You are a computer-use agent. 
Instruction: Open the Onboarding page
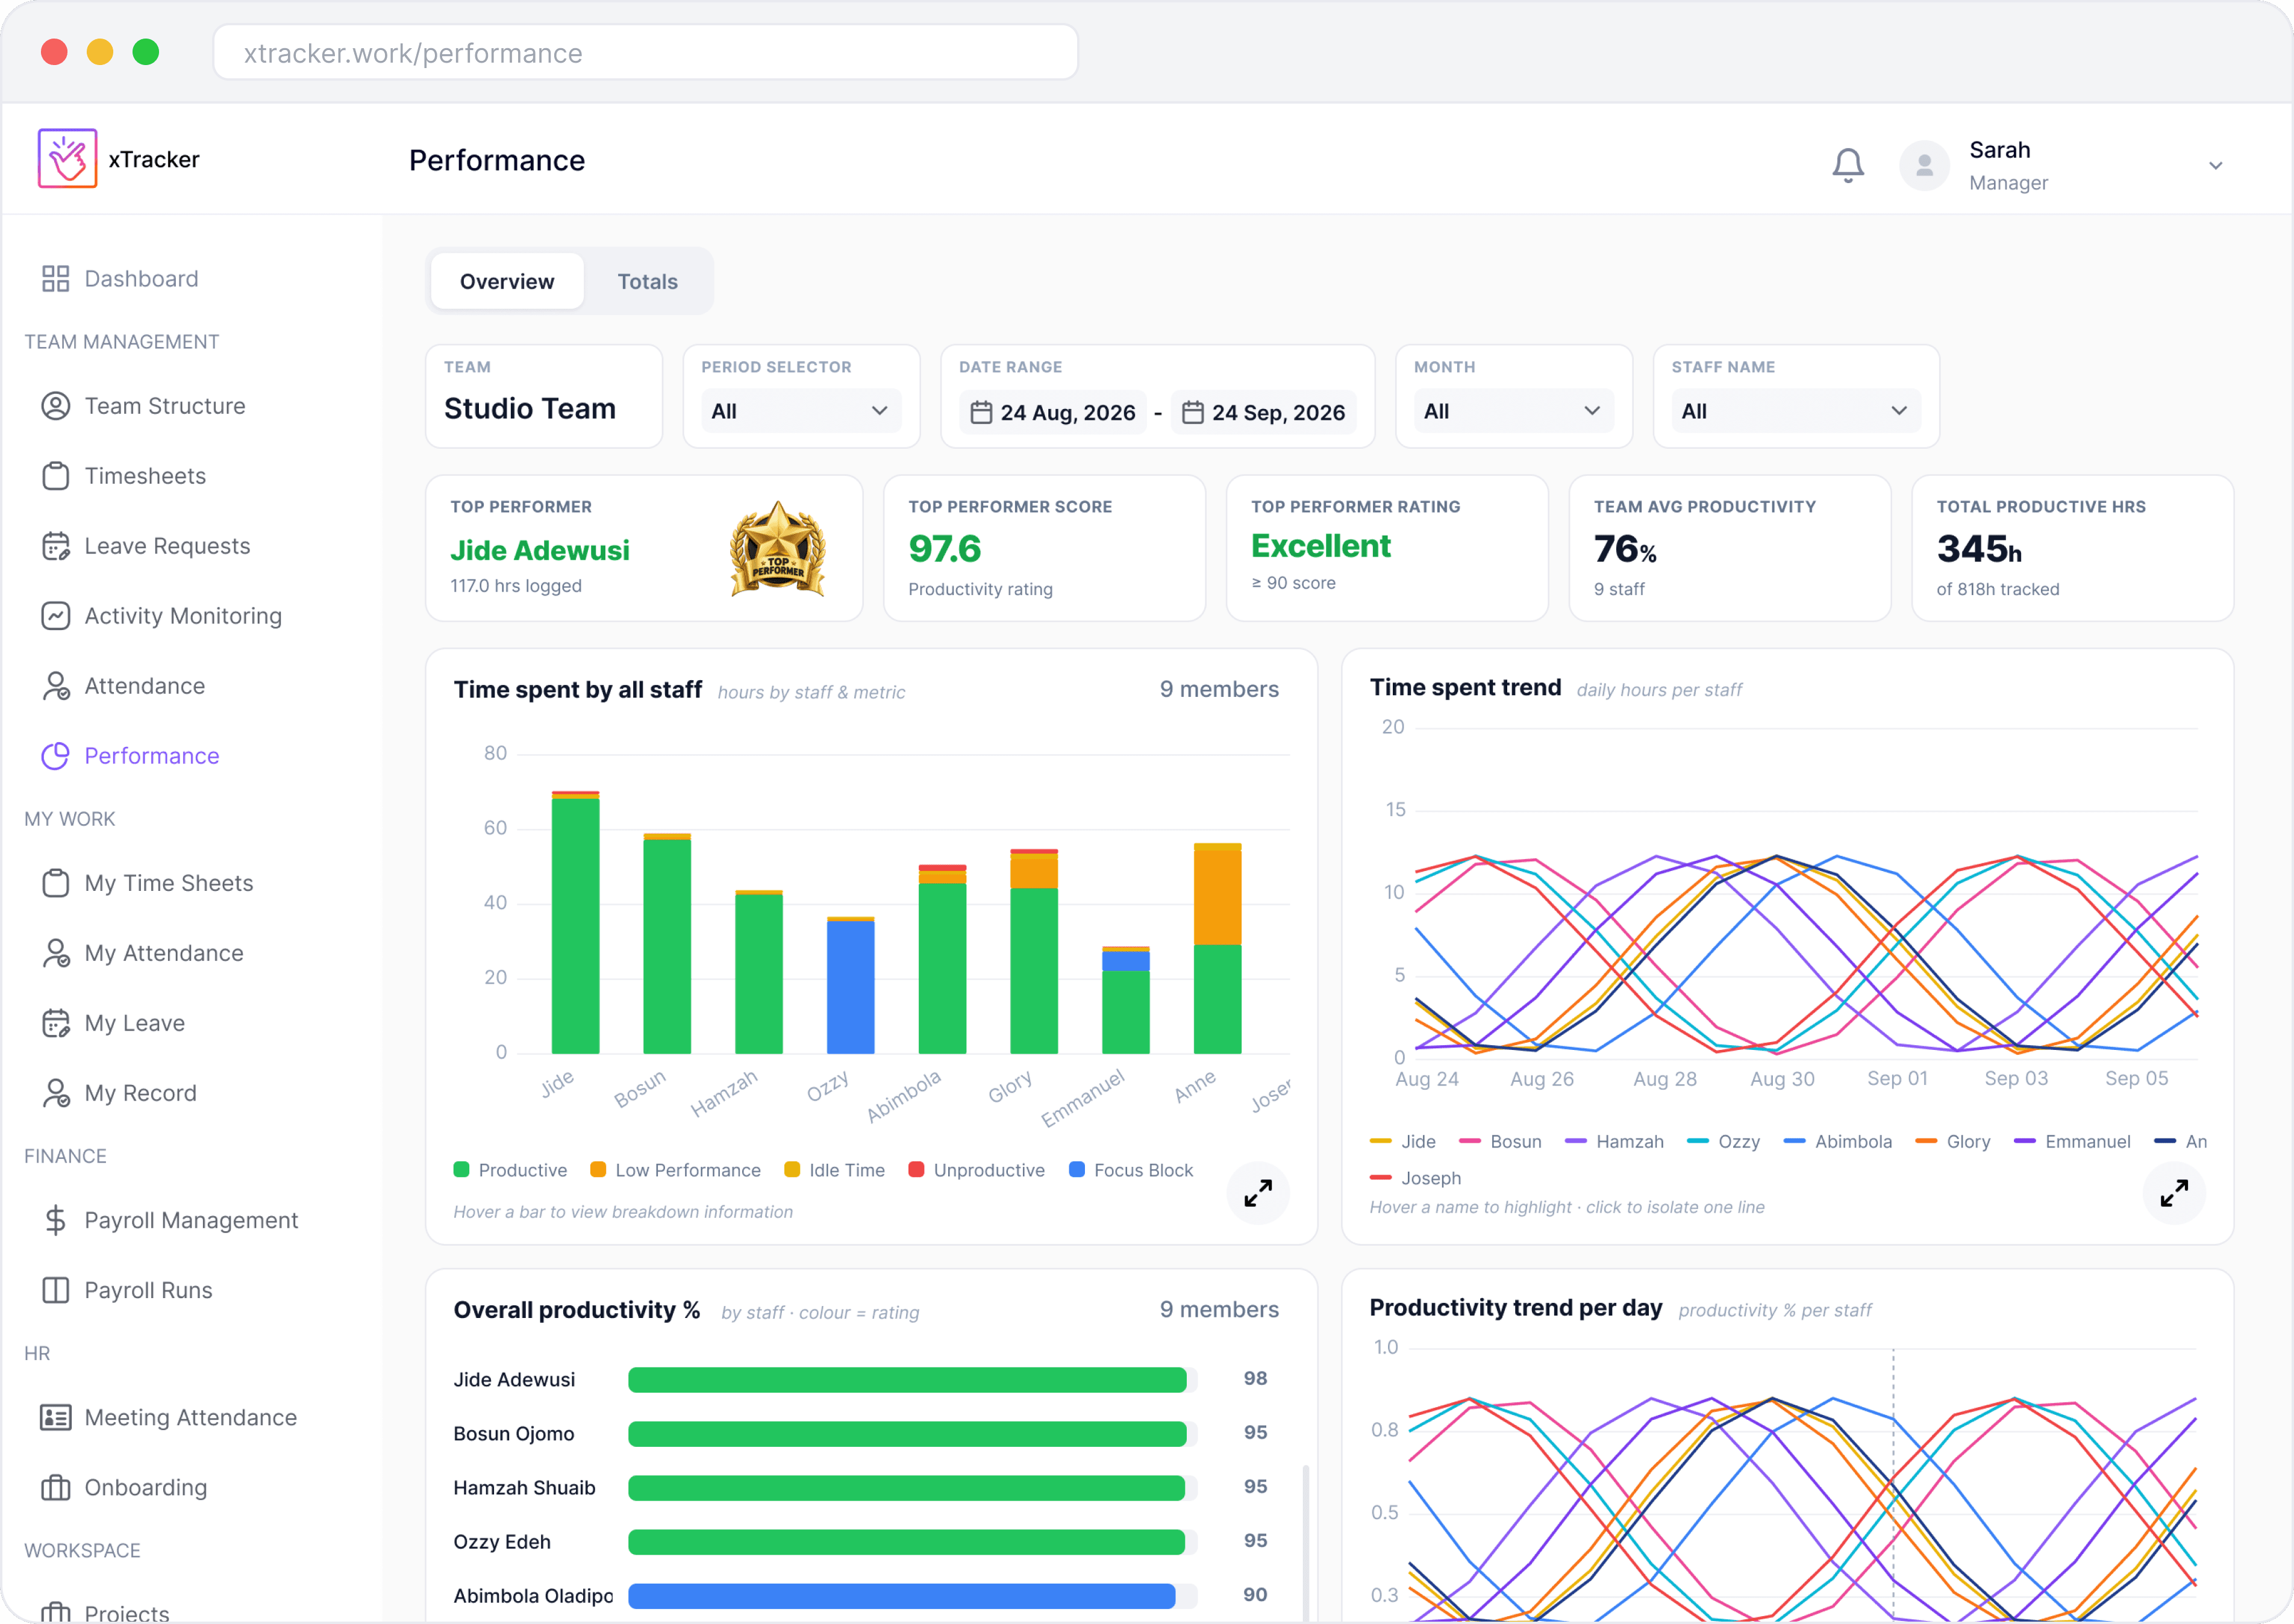click(x=124, y=1487)
